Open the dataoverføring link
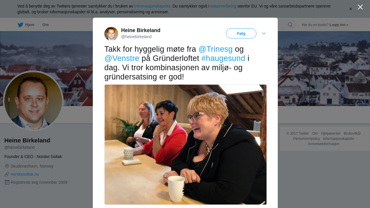Viewport: 370px width, 208px height. pos(223,6)
